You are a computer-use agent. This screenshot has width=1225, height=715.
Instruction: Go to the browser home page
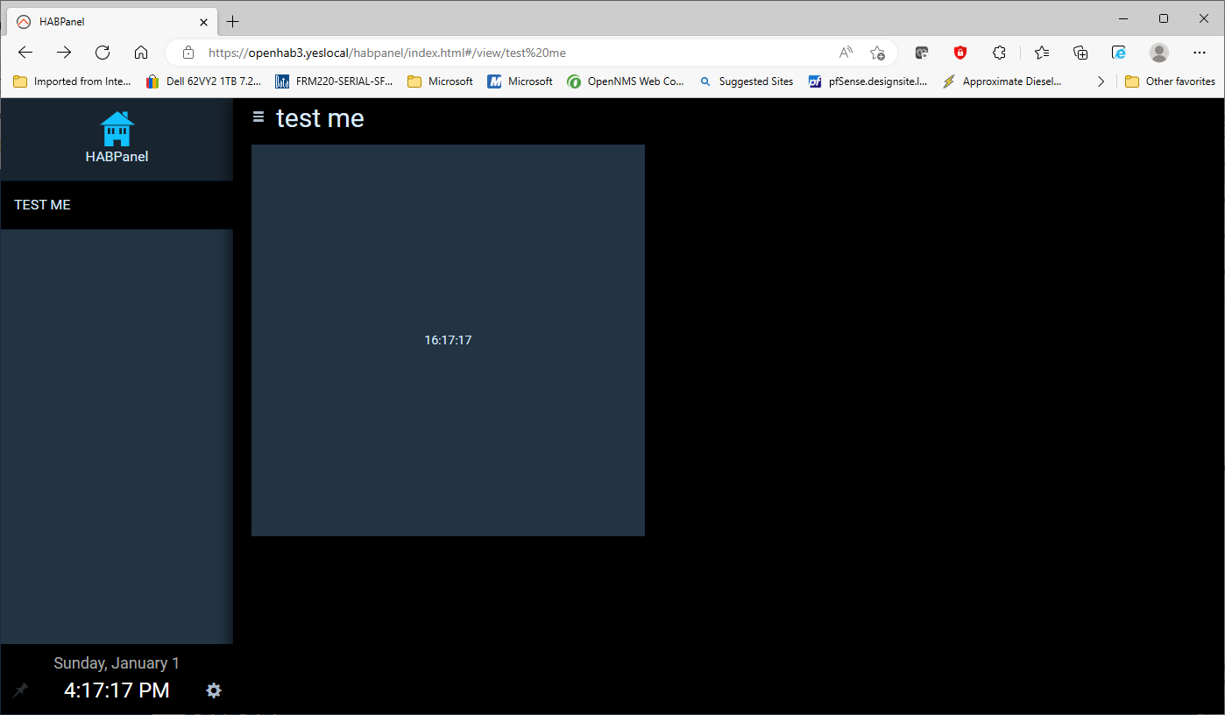pyautogui.click(x=141, y=53)
